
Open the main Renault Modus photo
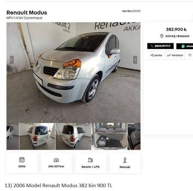point(73,73)
